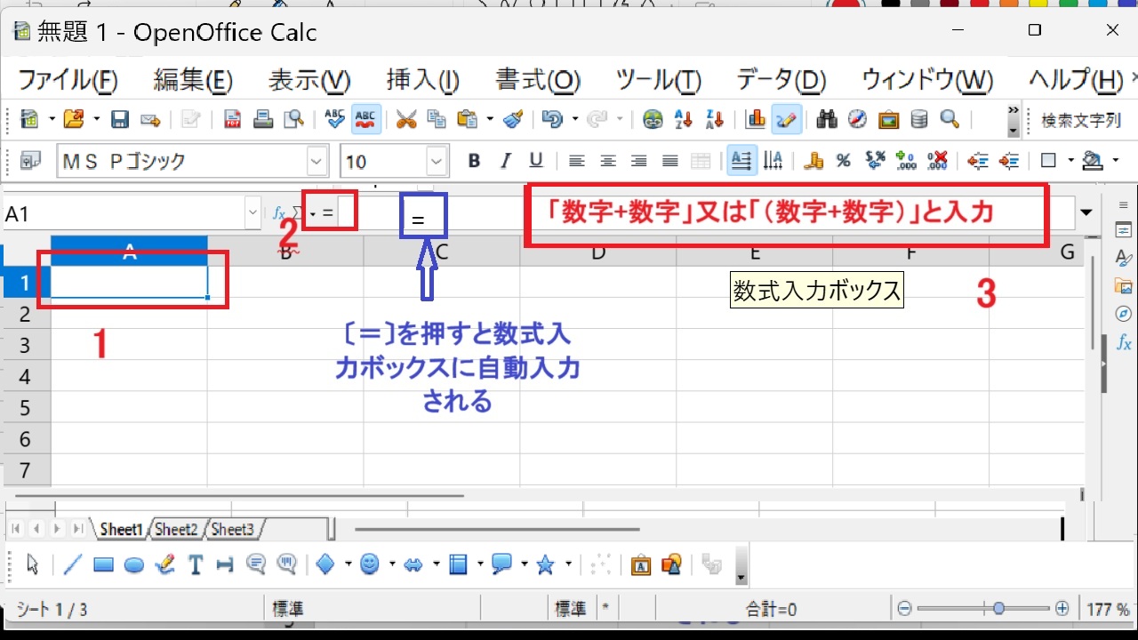Open Find & Replace with the binoculars icon

[827, 118]
